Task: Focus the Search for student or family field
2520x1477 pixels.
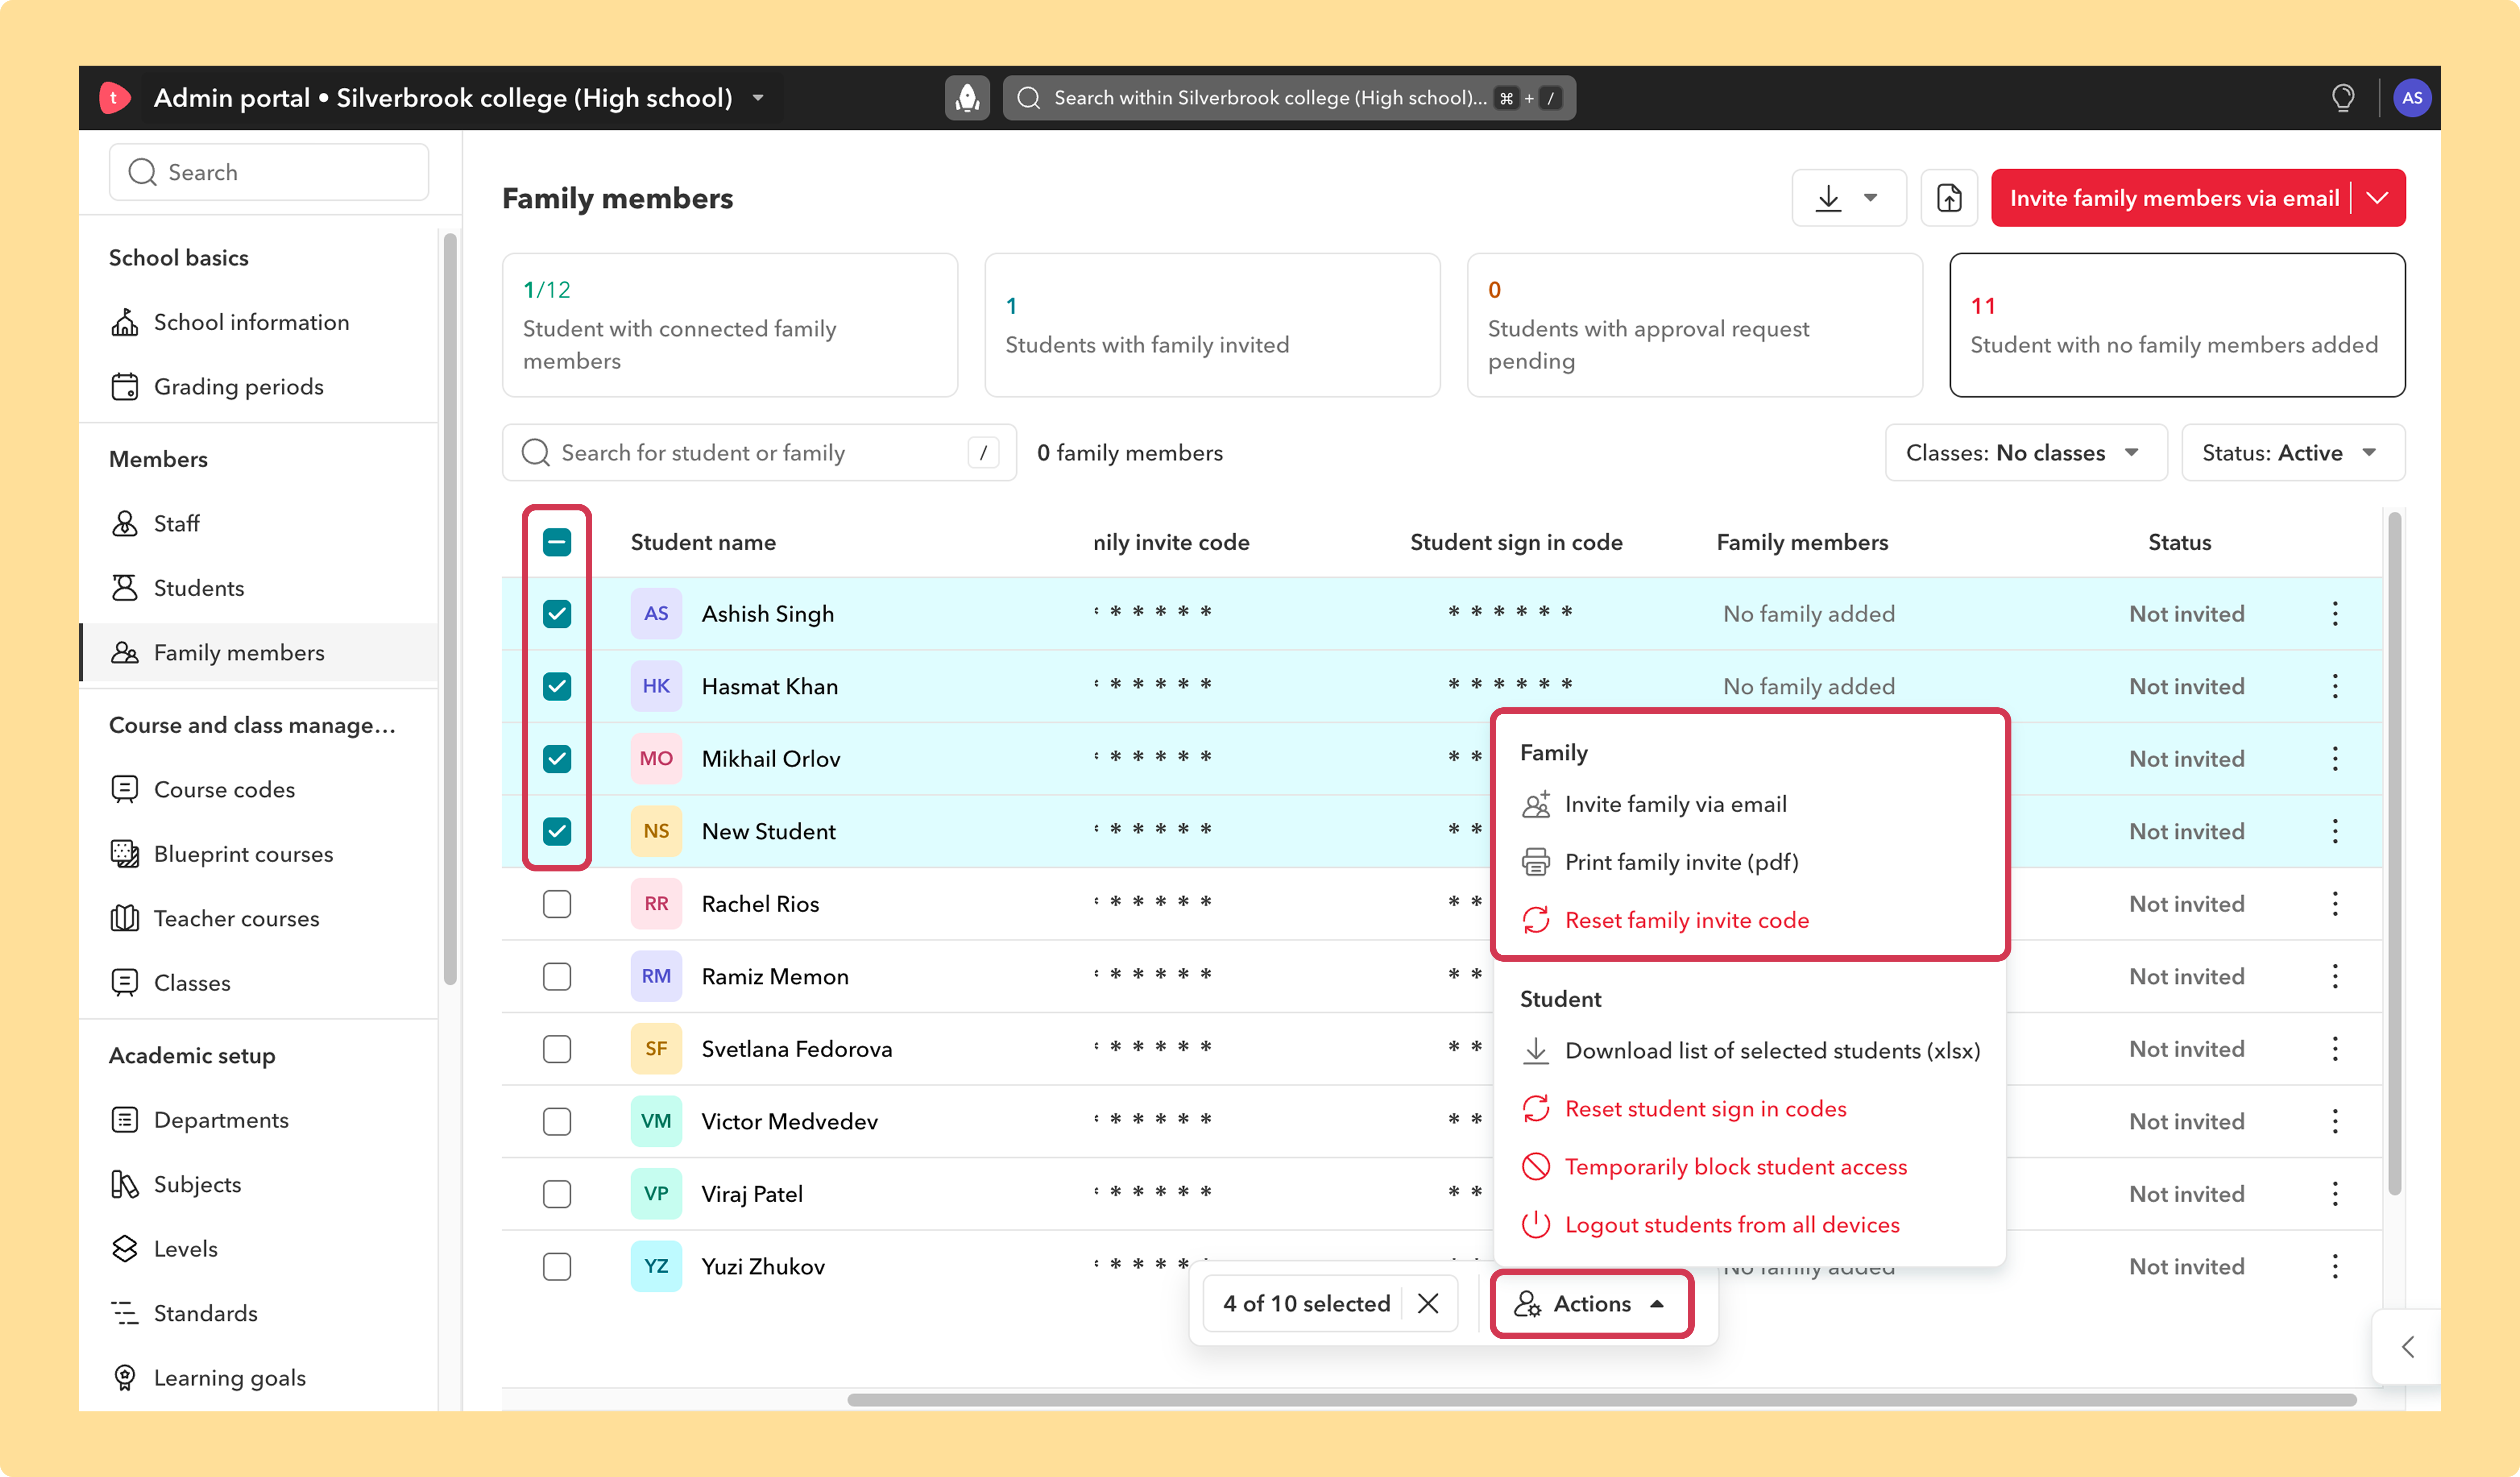Action: [x=759, y=453]
